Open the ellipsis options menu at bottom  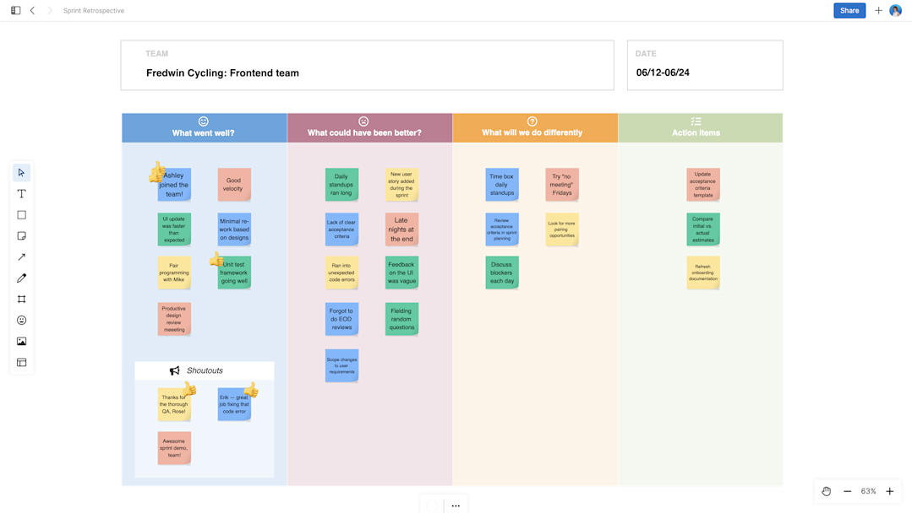point(456,505)
